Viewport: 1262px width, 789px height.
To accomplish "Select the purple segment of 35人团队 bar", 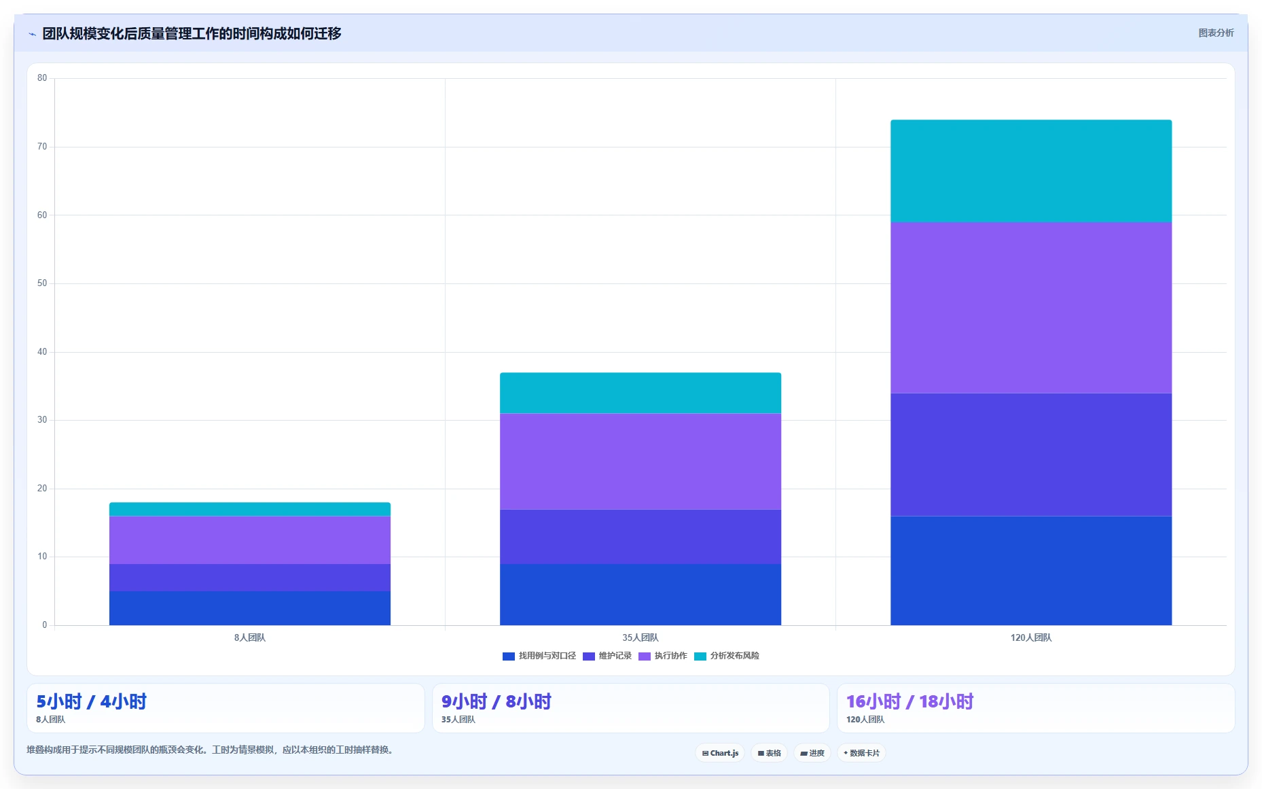I will (641, 461).
